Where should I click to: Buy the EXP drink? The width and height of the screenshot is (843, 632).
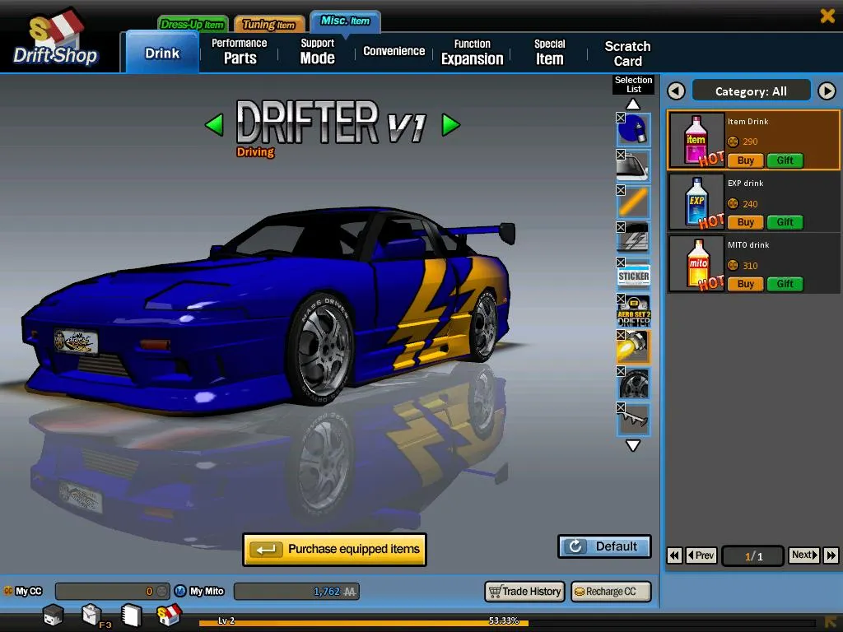745,222
